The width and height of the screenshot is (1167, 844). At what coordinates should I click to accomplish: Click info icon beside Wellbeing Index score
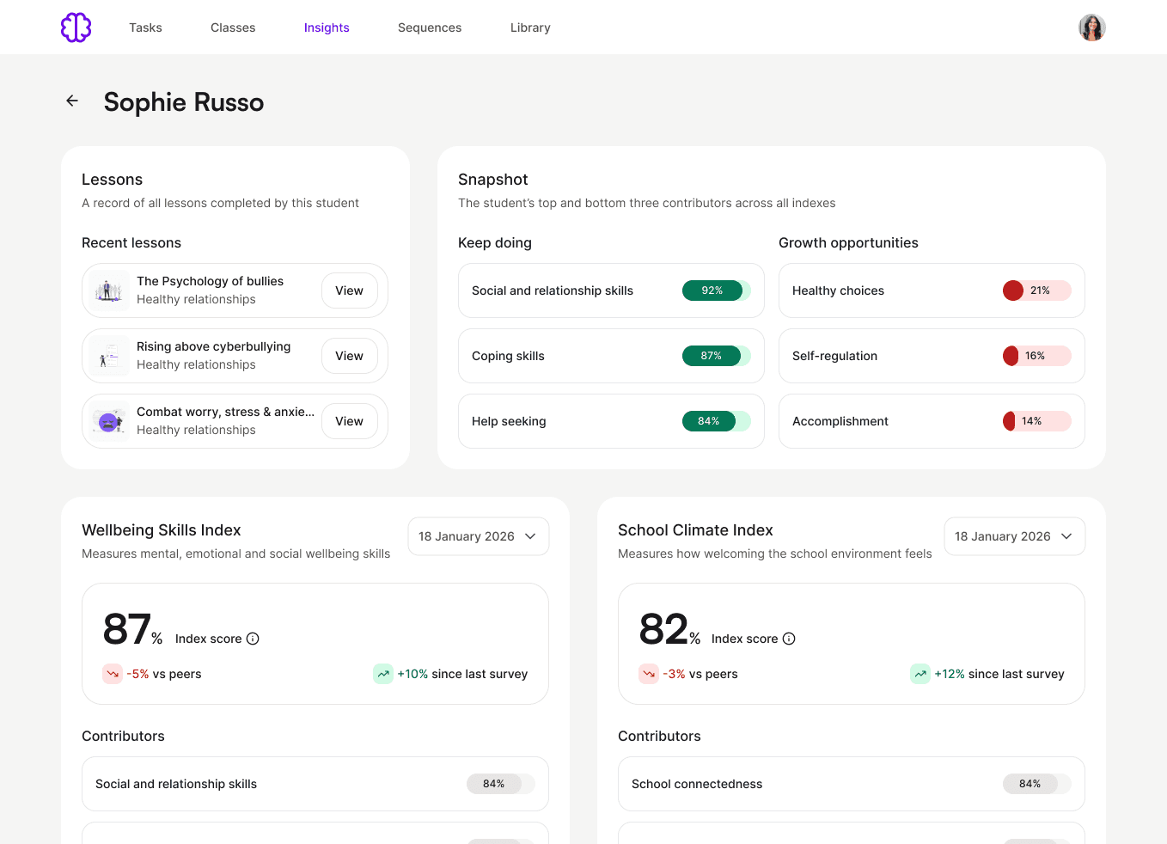253,639
